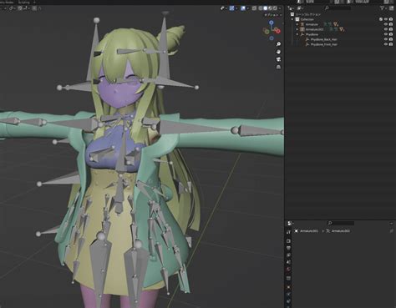Image resolution: width=396 pixels, height=308 pixels.
Task: Click the new collection button in outliner
Action: 391,8
